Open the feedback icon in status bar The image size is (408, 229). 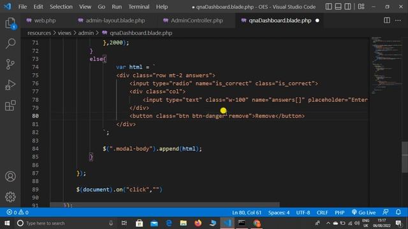coord(386,212)
